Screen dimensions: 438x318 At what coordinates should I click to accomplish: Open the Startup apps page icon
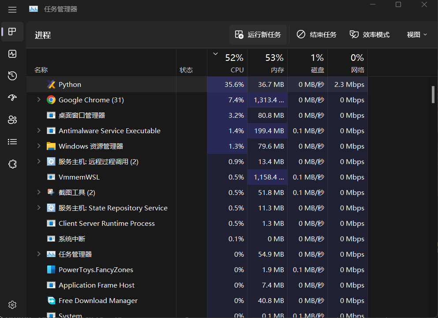(x=12, y=97)
